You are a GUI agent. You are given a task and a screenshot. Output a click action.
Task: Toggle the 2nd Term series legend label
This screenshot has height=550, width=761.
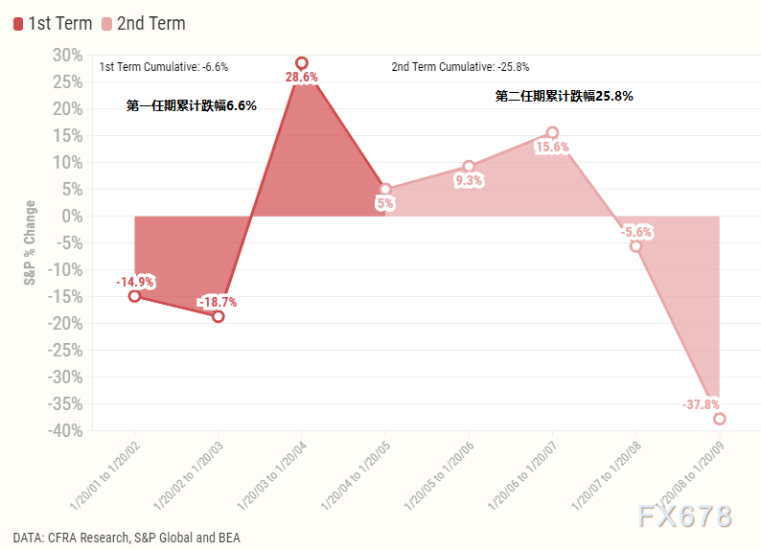[x=150, y=23]
